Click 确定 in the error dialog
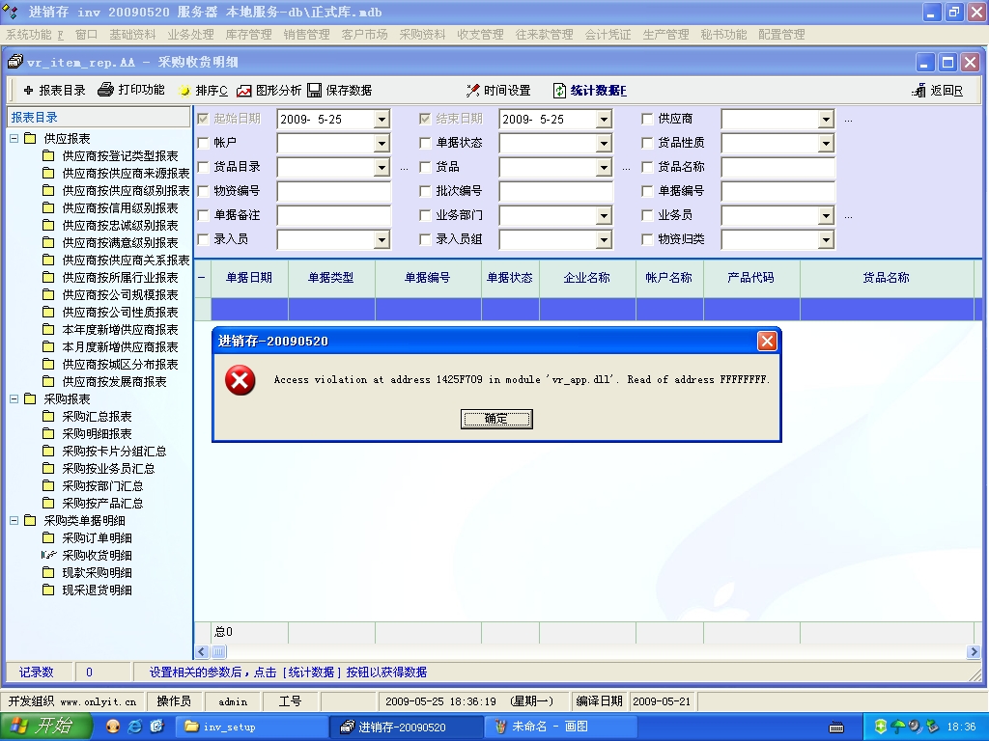989x741 pixels. pyautogui.click(x=496, y=419)
